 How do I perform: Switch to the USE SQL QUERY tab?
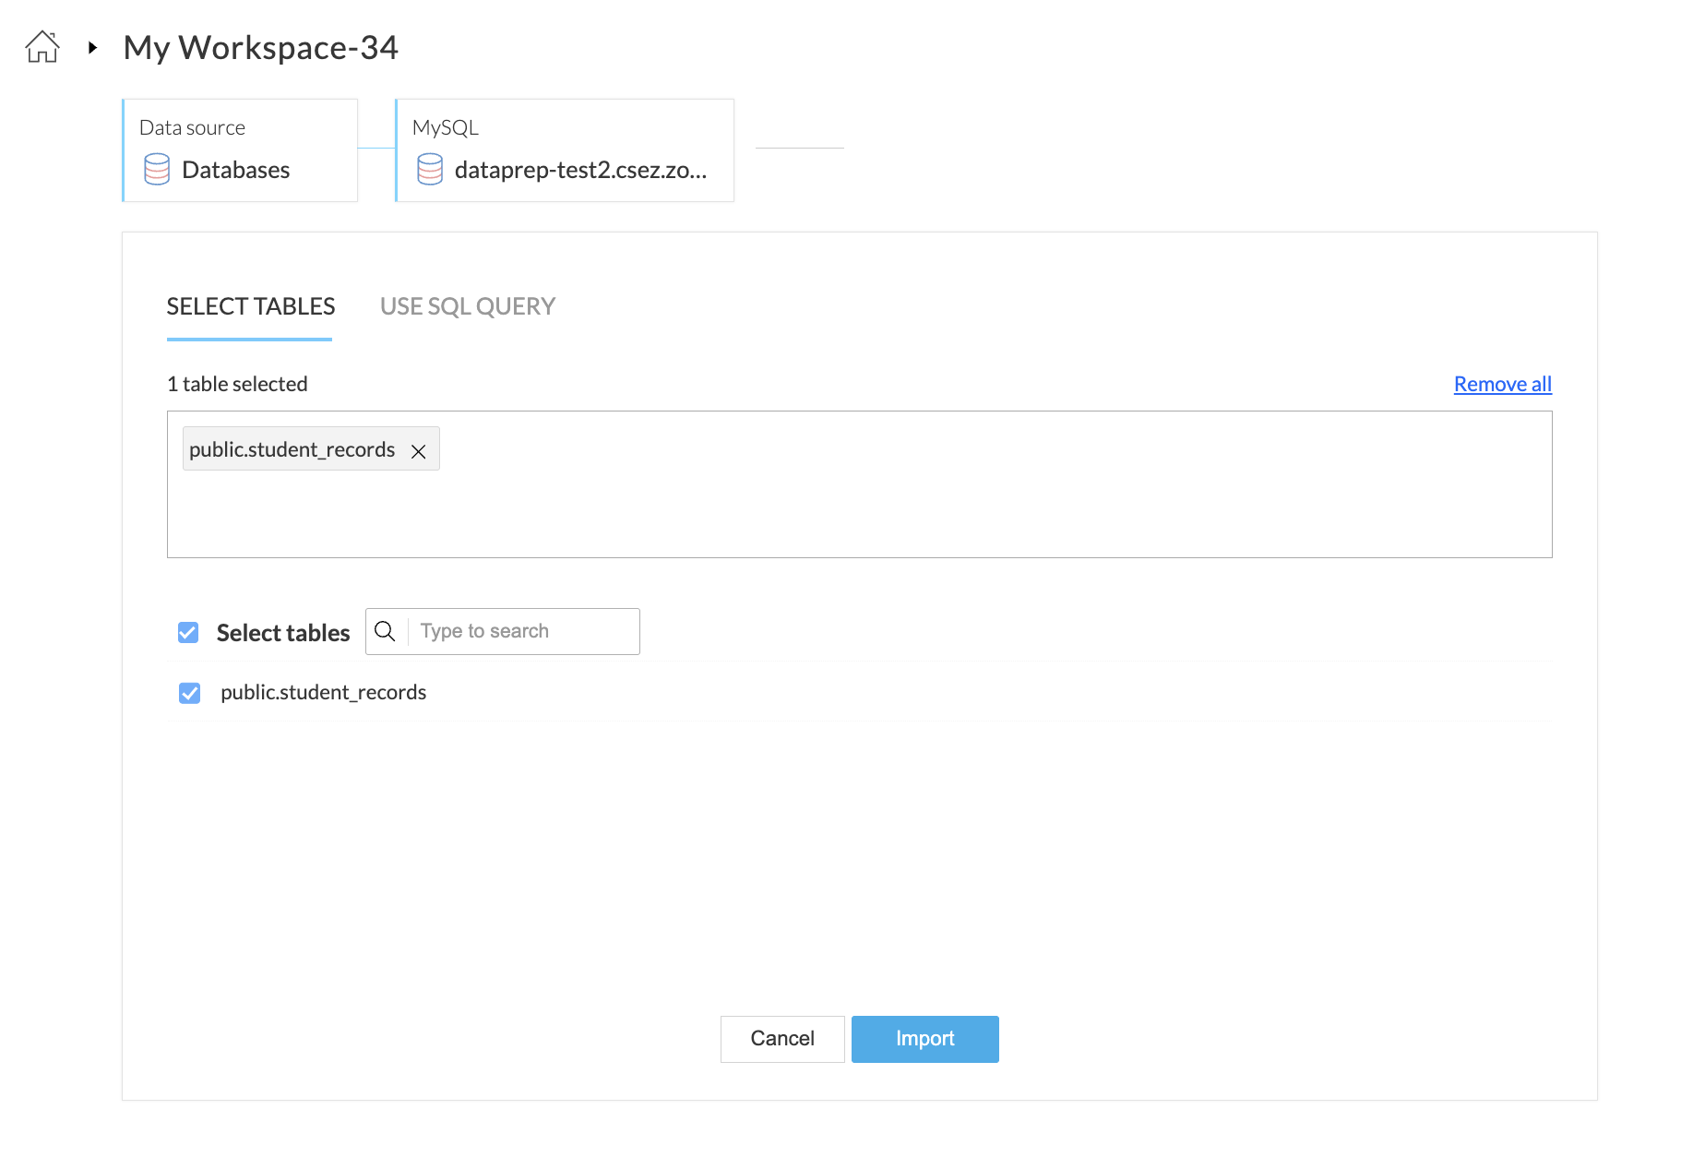pos(468,306)
